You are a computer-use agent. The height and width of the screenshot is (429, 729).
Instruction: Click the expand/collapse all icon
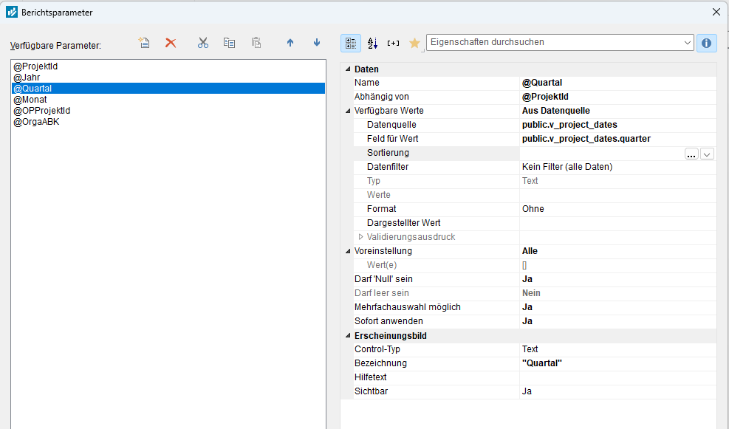point(393,43)
